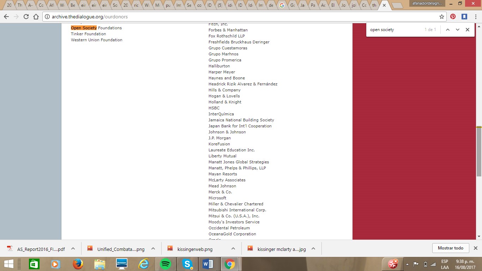
Task: Switch to the tab labeled 'Th'
Action: coord(20,5)
